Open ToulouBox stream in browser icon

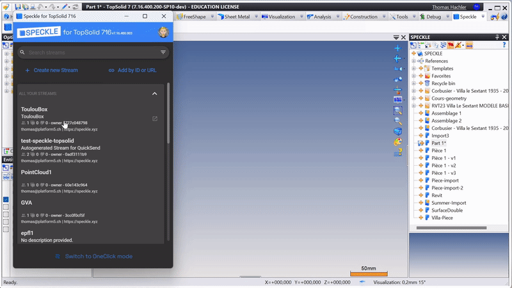pyautogui.click(x=155, y=118)
